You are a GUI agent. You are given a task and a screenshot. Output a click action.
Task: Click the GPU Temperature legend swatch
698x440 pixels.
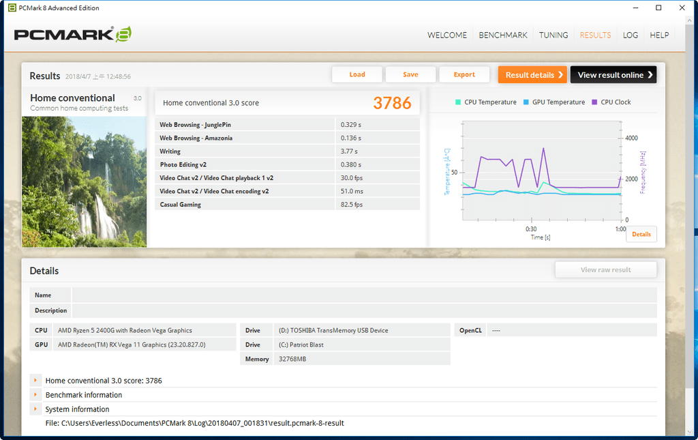pyautogui.click(x=526, y=102)
